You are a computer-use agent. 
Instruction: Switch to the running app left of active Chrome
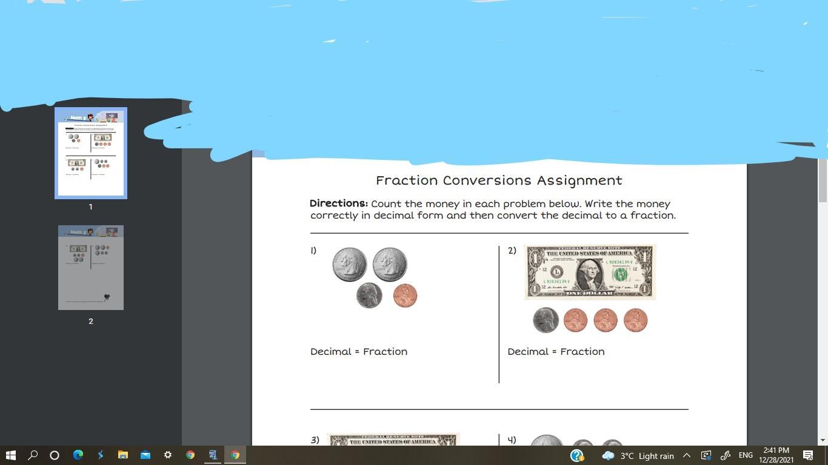point(213,455)
